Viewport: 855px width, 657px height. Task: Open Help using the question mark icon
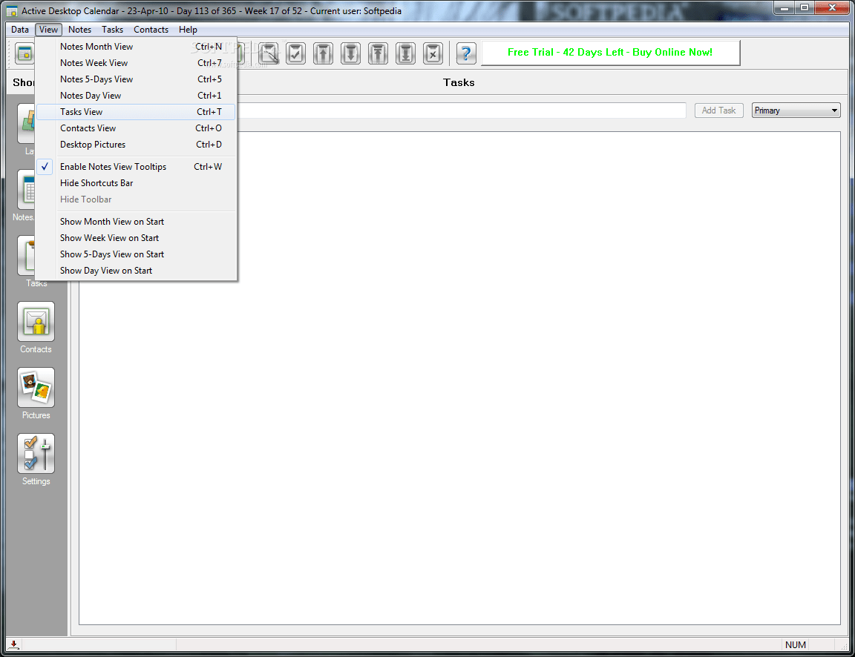pyautogui.click(x=465, y=53)
